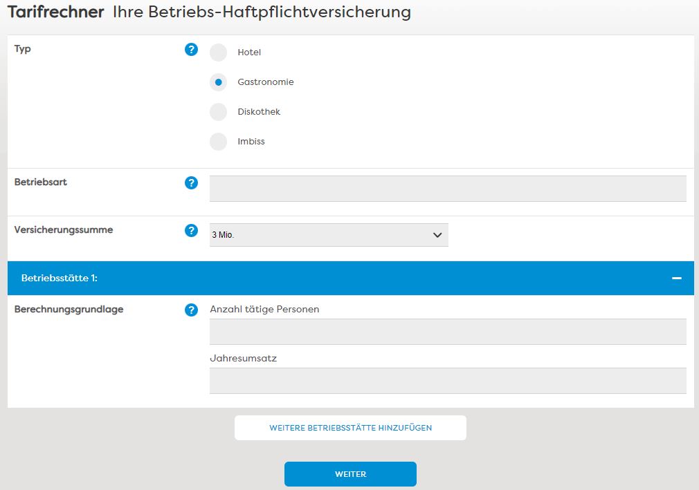The image size is (699, 490).
Task: Click the Anzahl tätige Personen label
Action: pyautogui.click(x=264, y=310)
